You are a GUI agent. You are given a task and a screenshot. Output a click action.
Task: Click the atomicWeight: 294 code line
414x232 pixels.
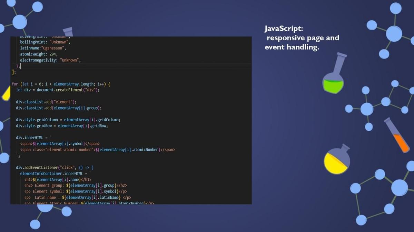point(39,54)
